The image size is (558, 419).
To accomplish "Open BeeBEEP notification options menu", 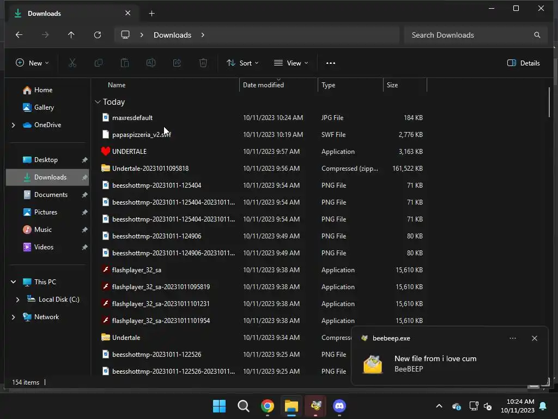I will click(513, 338).
